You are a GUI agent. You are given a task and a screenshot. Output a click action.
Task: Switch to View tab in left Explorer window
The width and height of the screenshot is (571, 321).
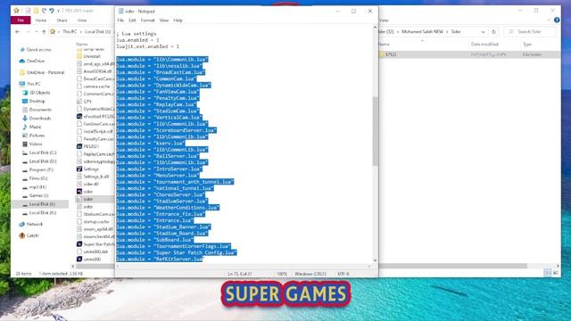82,21
